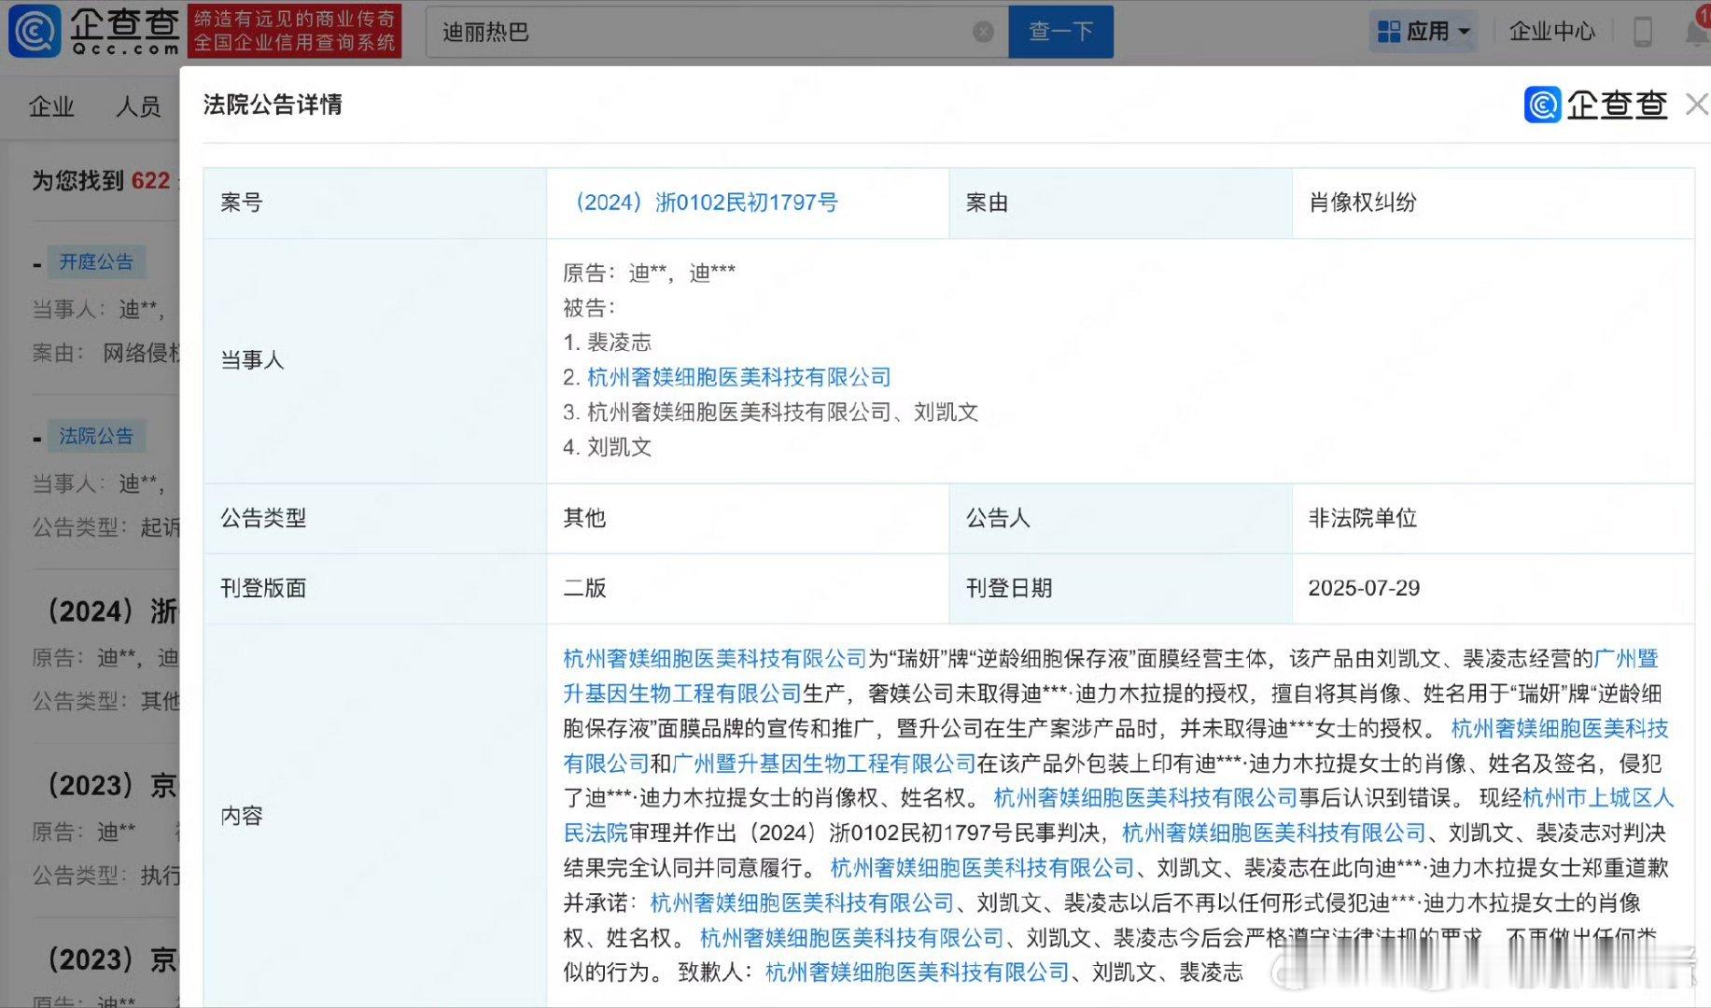The width and height of the screenshot is (1711, 1008).
Task: Open defendant 2 杭州奢媄细胞医美科技有限公司 link
Action: point(738,377)
